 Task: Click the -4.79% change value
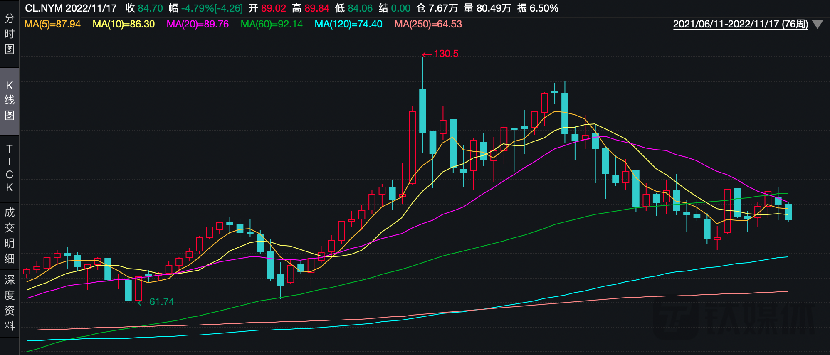197,8
